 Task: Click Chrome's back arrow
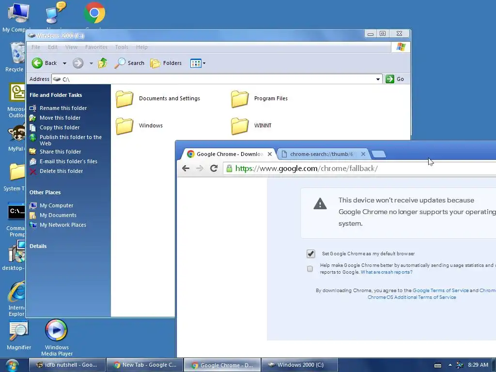click(x=186, y=168)
